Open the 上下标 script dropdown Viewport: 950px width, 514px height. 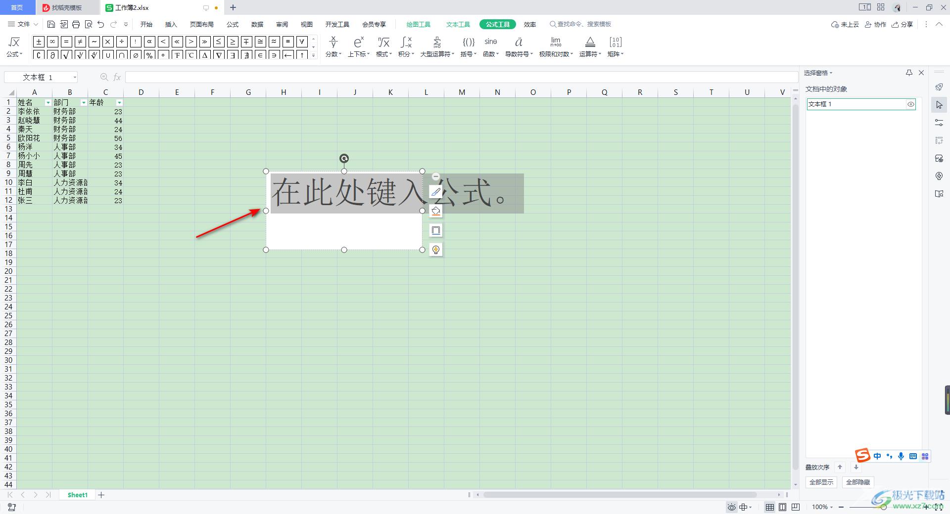click(x=359, y=47)
